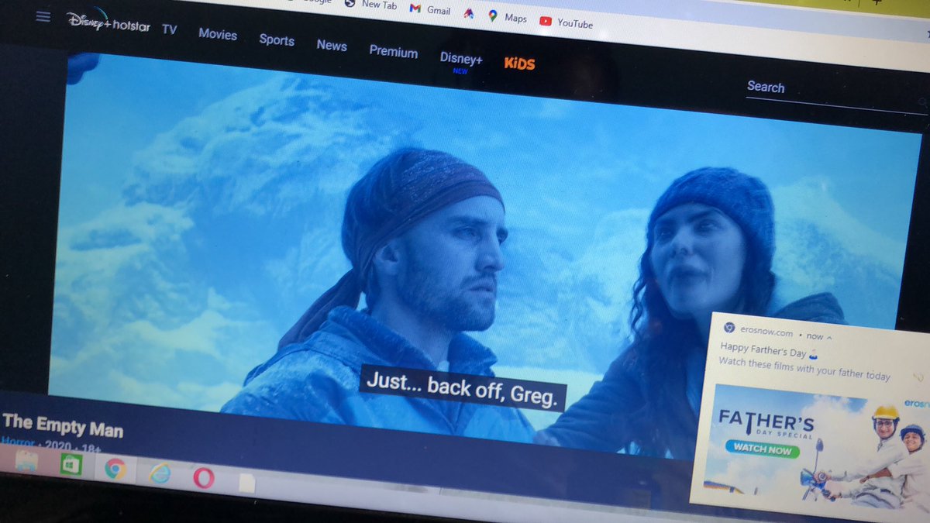Click the Maps pin icon
930x523 pixels.
[493, 15]
